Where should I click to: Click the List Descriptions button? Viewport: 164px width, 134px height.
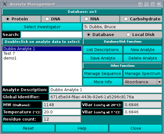(x=103, y=50)
